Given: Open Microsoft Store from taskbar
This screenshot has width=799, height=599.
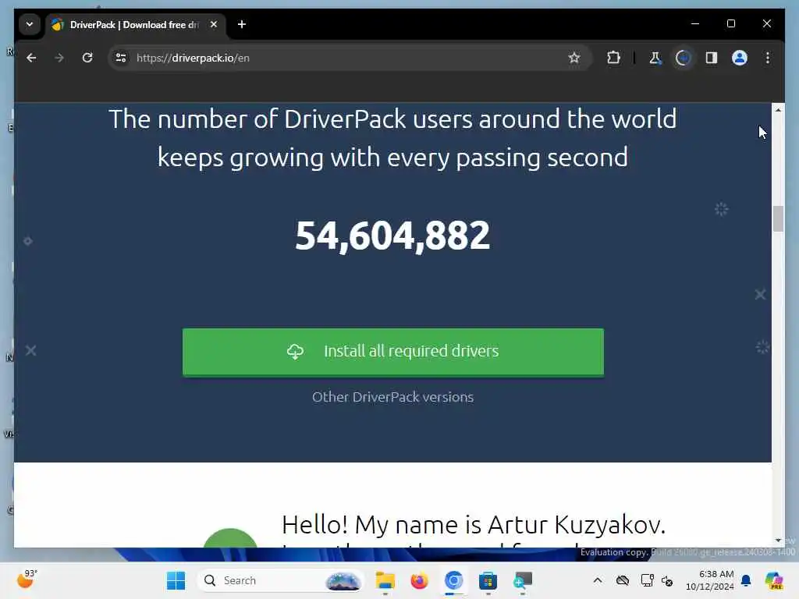Looking at the screenshot, I should pyautogui.click(x=488, y=580).
